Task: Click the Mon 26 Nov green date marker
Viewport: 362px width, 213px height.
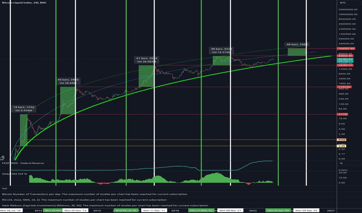Action: (x=53, y=210)
